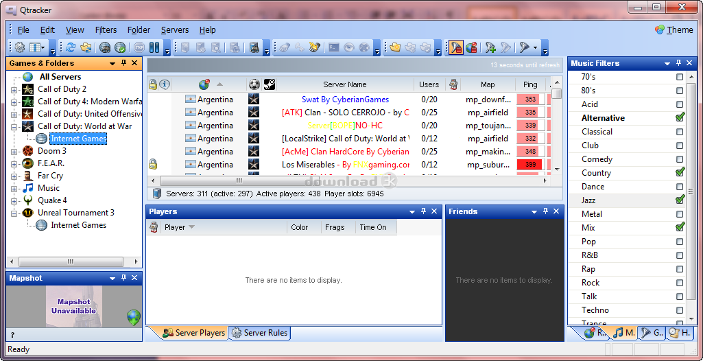Click the blue pause toolbar icon

154,47
